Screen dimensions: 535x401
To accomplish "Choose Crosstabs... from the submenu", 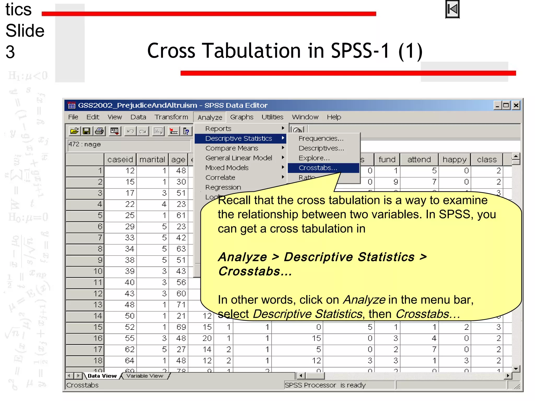I will coord(323,168).
